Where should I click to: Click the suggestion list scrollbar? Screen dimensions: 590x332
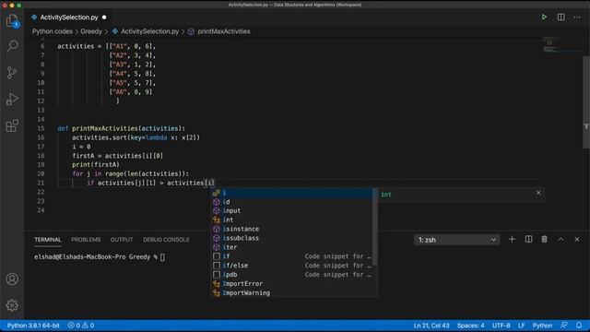click(x=375, y=226)
